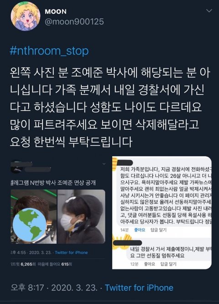Expand the chevron on the embedded quoted tweet
219x304 pixels.
(x=104, y=164)
